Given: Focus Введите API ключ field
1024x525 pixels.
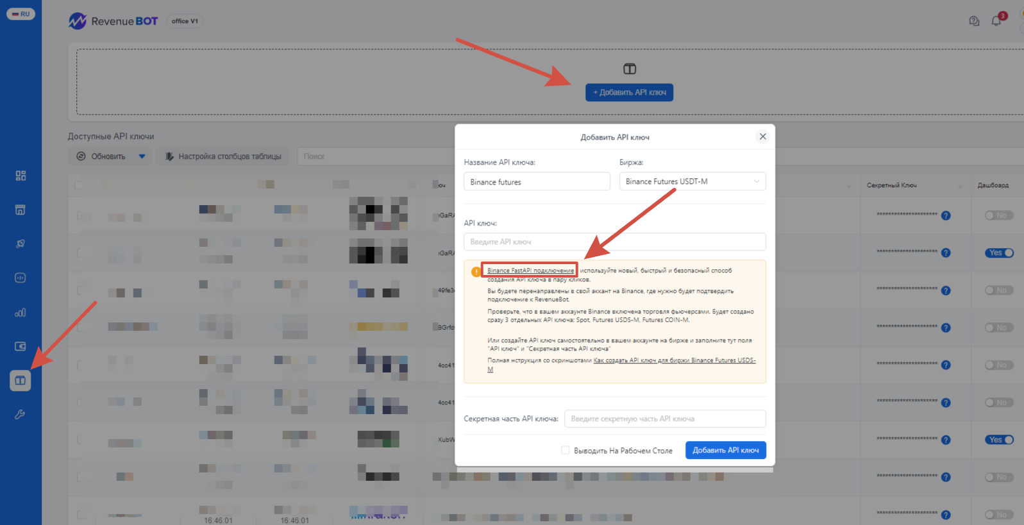Looking at the screenshot, I should tap(615, 242).
